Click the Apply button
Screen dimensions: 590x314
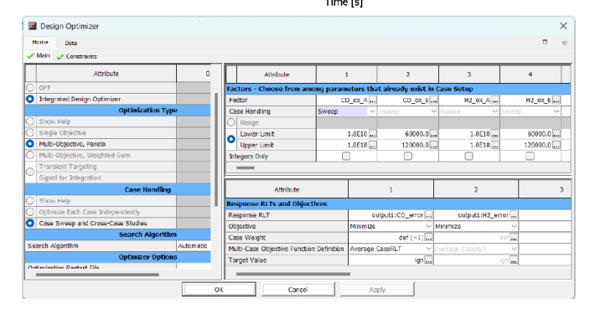point(377,290)
